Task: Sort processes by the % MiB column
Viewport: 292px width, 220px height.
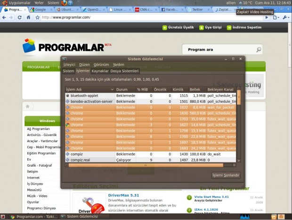Action: tap(144, 90)
